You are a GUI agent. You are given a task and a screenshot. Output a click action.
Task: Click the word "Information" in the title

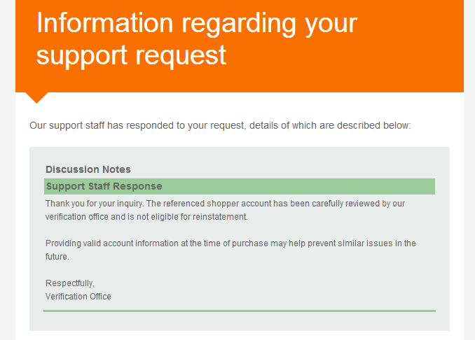pyautogui.click(x=105, y=23)
